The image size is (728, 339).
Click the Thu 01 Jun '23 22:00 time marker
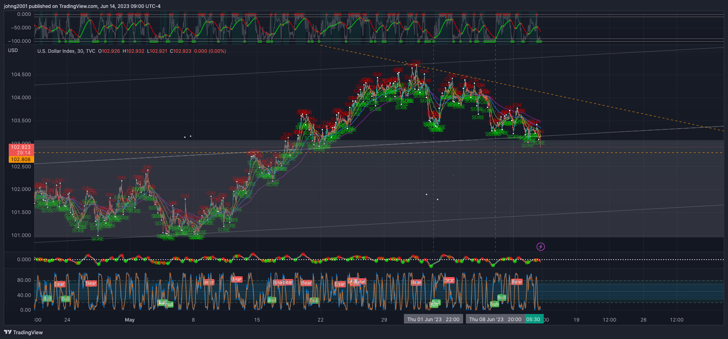pyautogui.click(x=433, y=319)
